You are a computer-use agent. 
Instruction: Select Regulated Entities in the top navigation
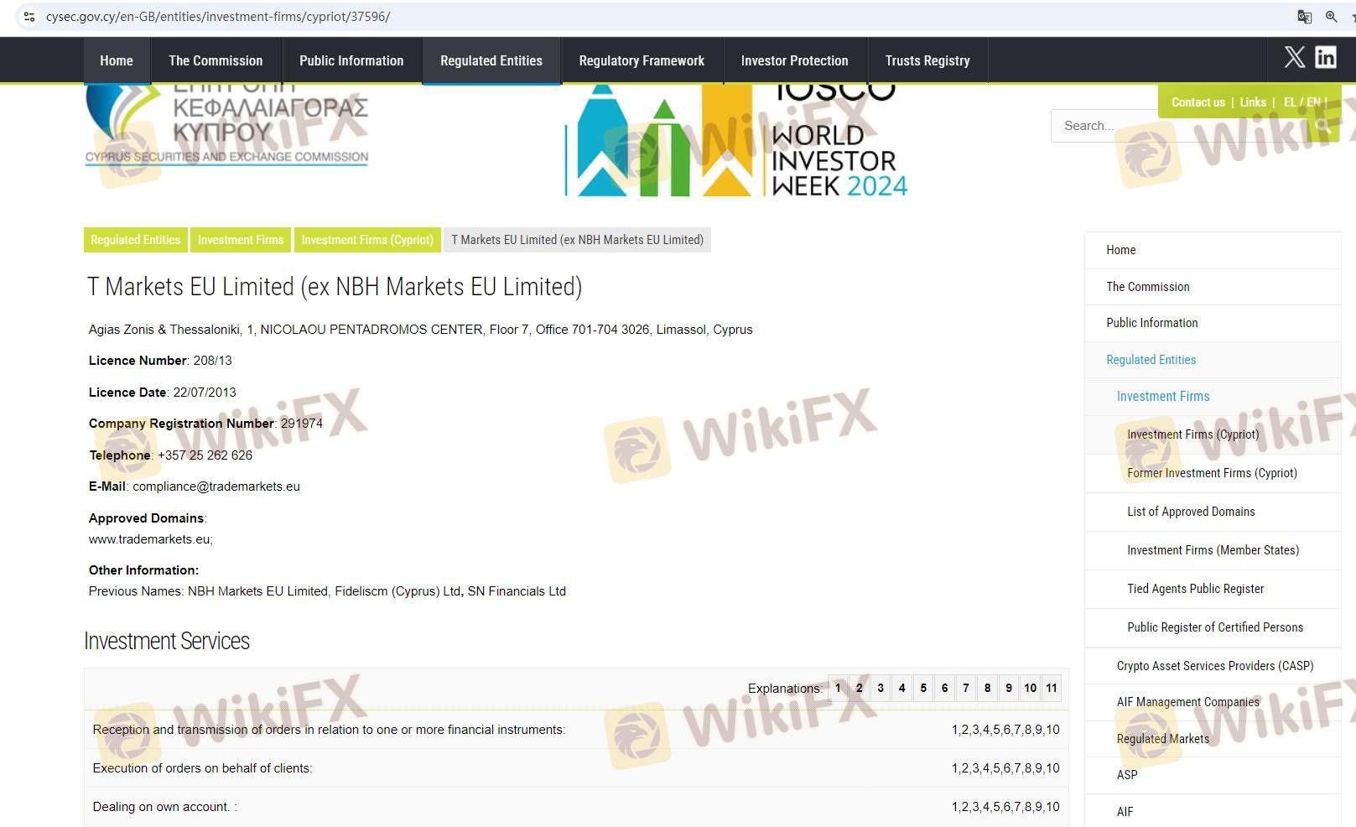pos(491,60)
